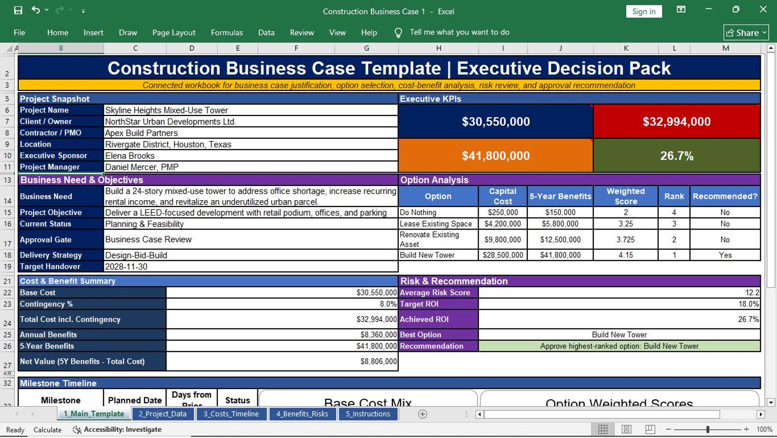
Task: Select the green Recommendation approval cell
Action: point(619,346)
